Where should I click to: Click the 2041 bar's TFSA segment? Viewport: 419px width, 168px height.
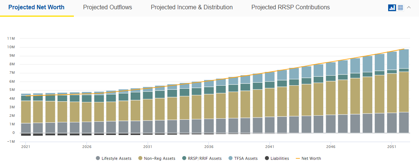(x=270, y=77)
